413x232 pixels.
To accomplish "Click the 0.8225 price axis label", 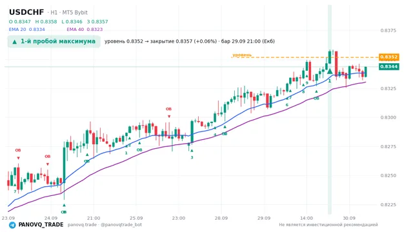I will coord(388,205).
